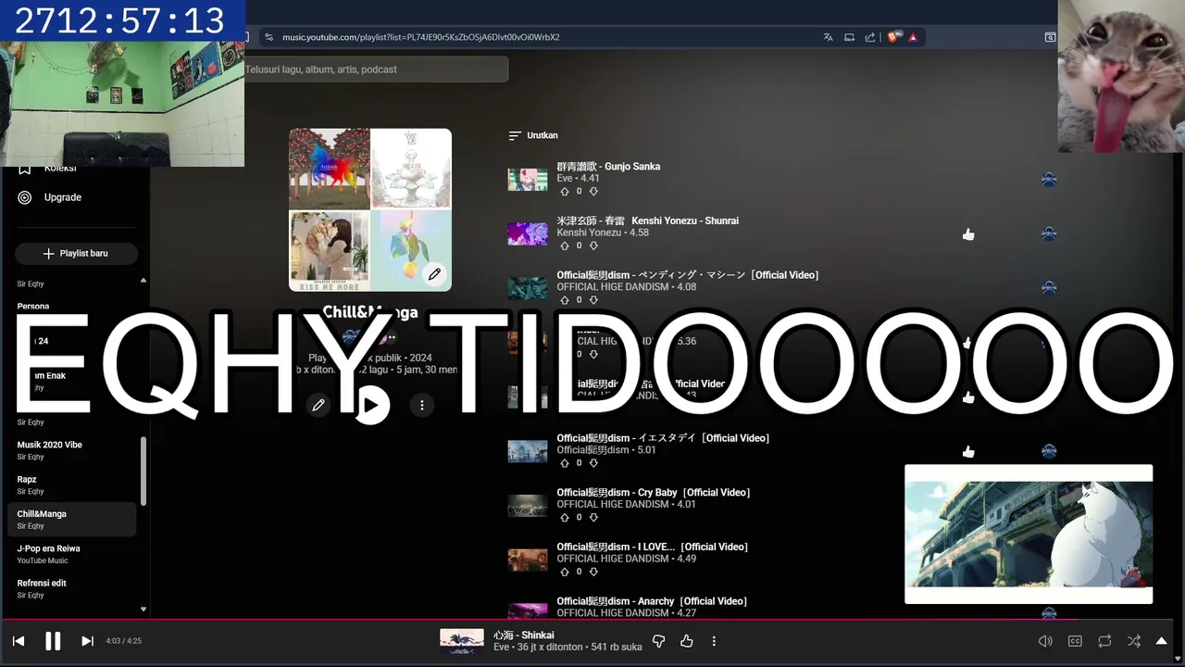Downvote the Cry Baby song

click(593, 517)
